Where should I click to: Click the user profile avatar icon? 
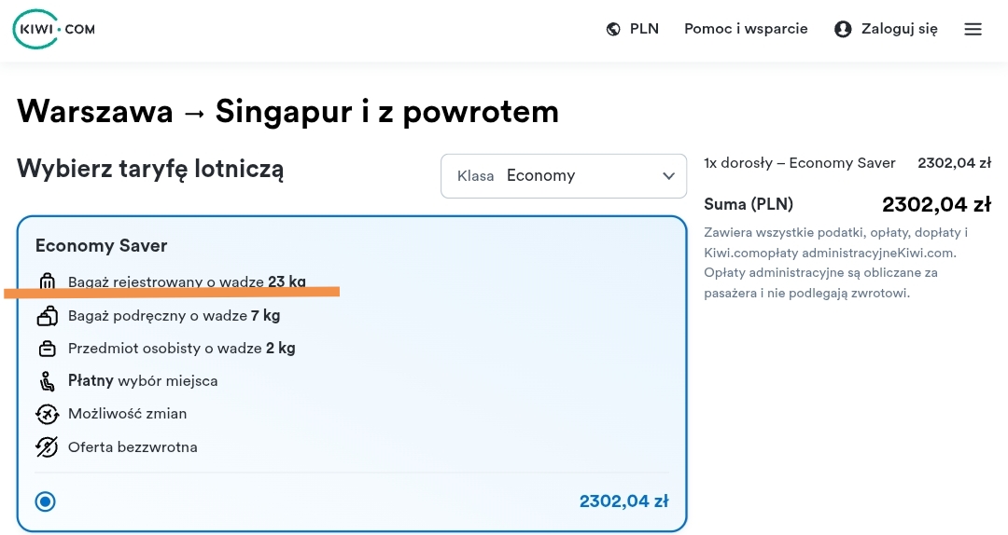pyautogui.click(x=843, y=29)
